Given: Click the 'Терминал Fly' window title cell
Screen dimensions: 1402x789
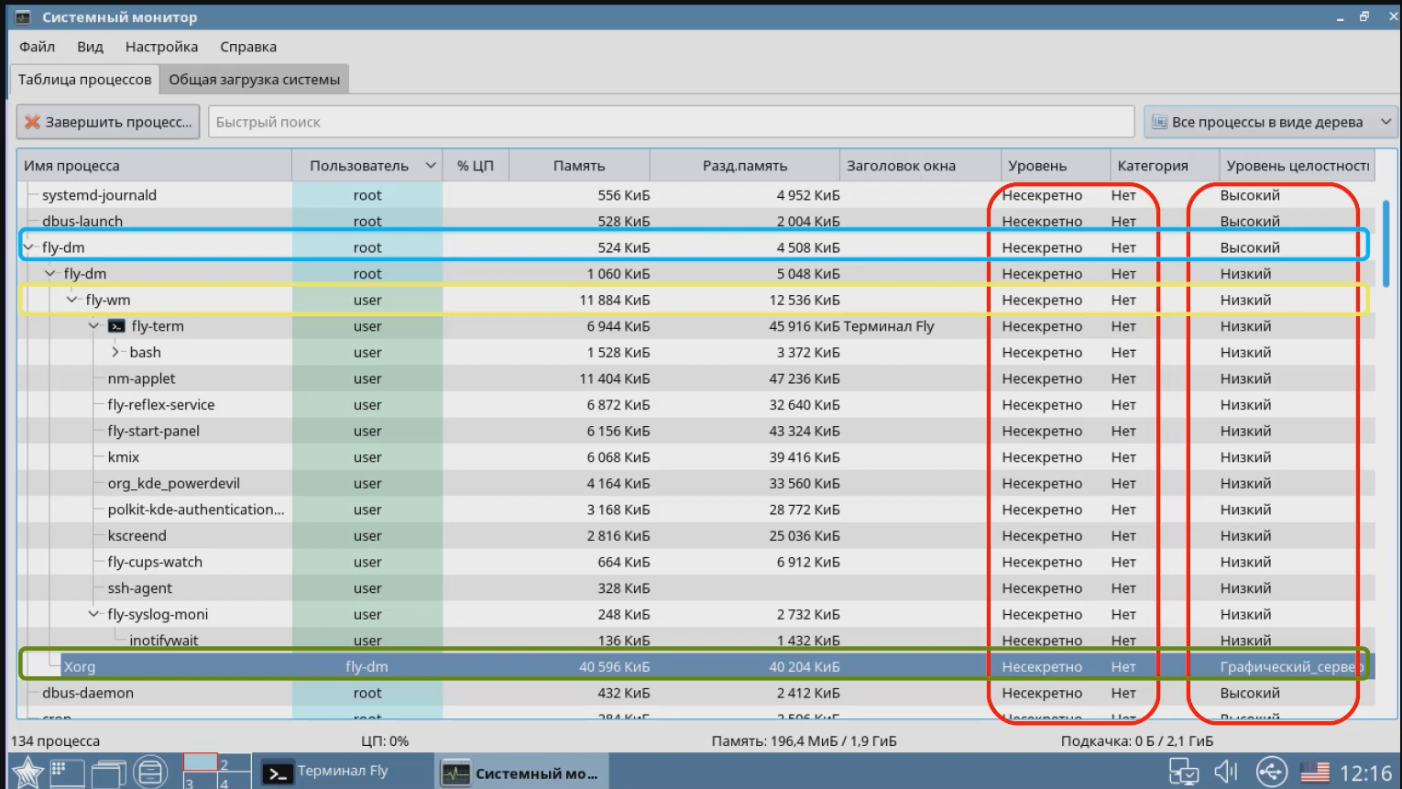Looking at the screenshot, I should pos(889,326).
